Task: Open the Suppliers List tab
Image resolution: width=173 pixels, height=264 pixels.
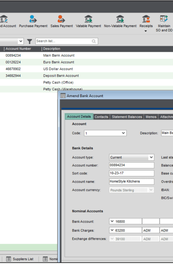Action: (x=20, y=259)
